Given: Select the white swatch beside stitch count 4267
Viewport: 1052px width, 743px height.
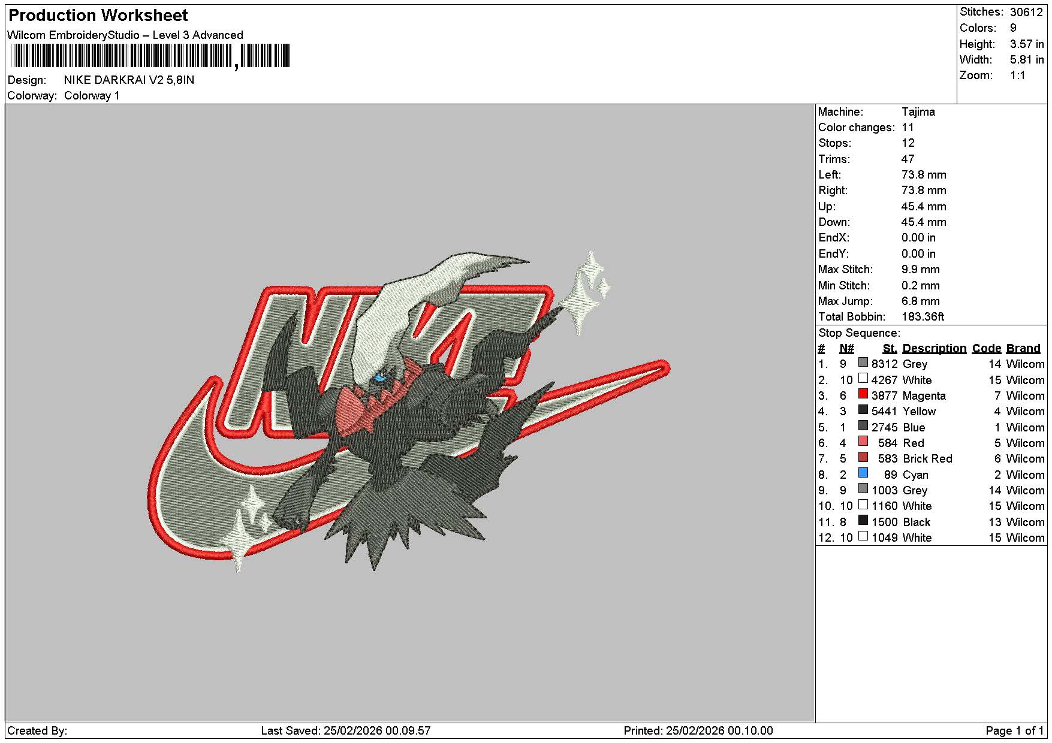Looking at the screenshot, I should pos(863,378).
